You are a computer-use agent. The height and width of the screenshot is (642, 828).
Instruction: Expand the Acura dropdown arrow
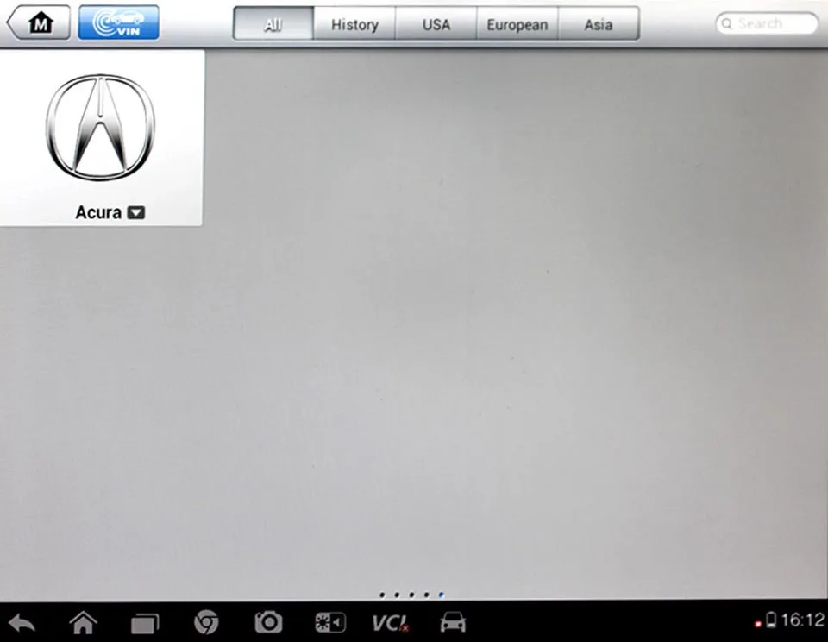coord(136,212)
